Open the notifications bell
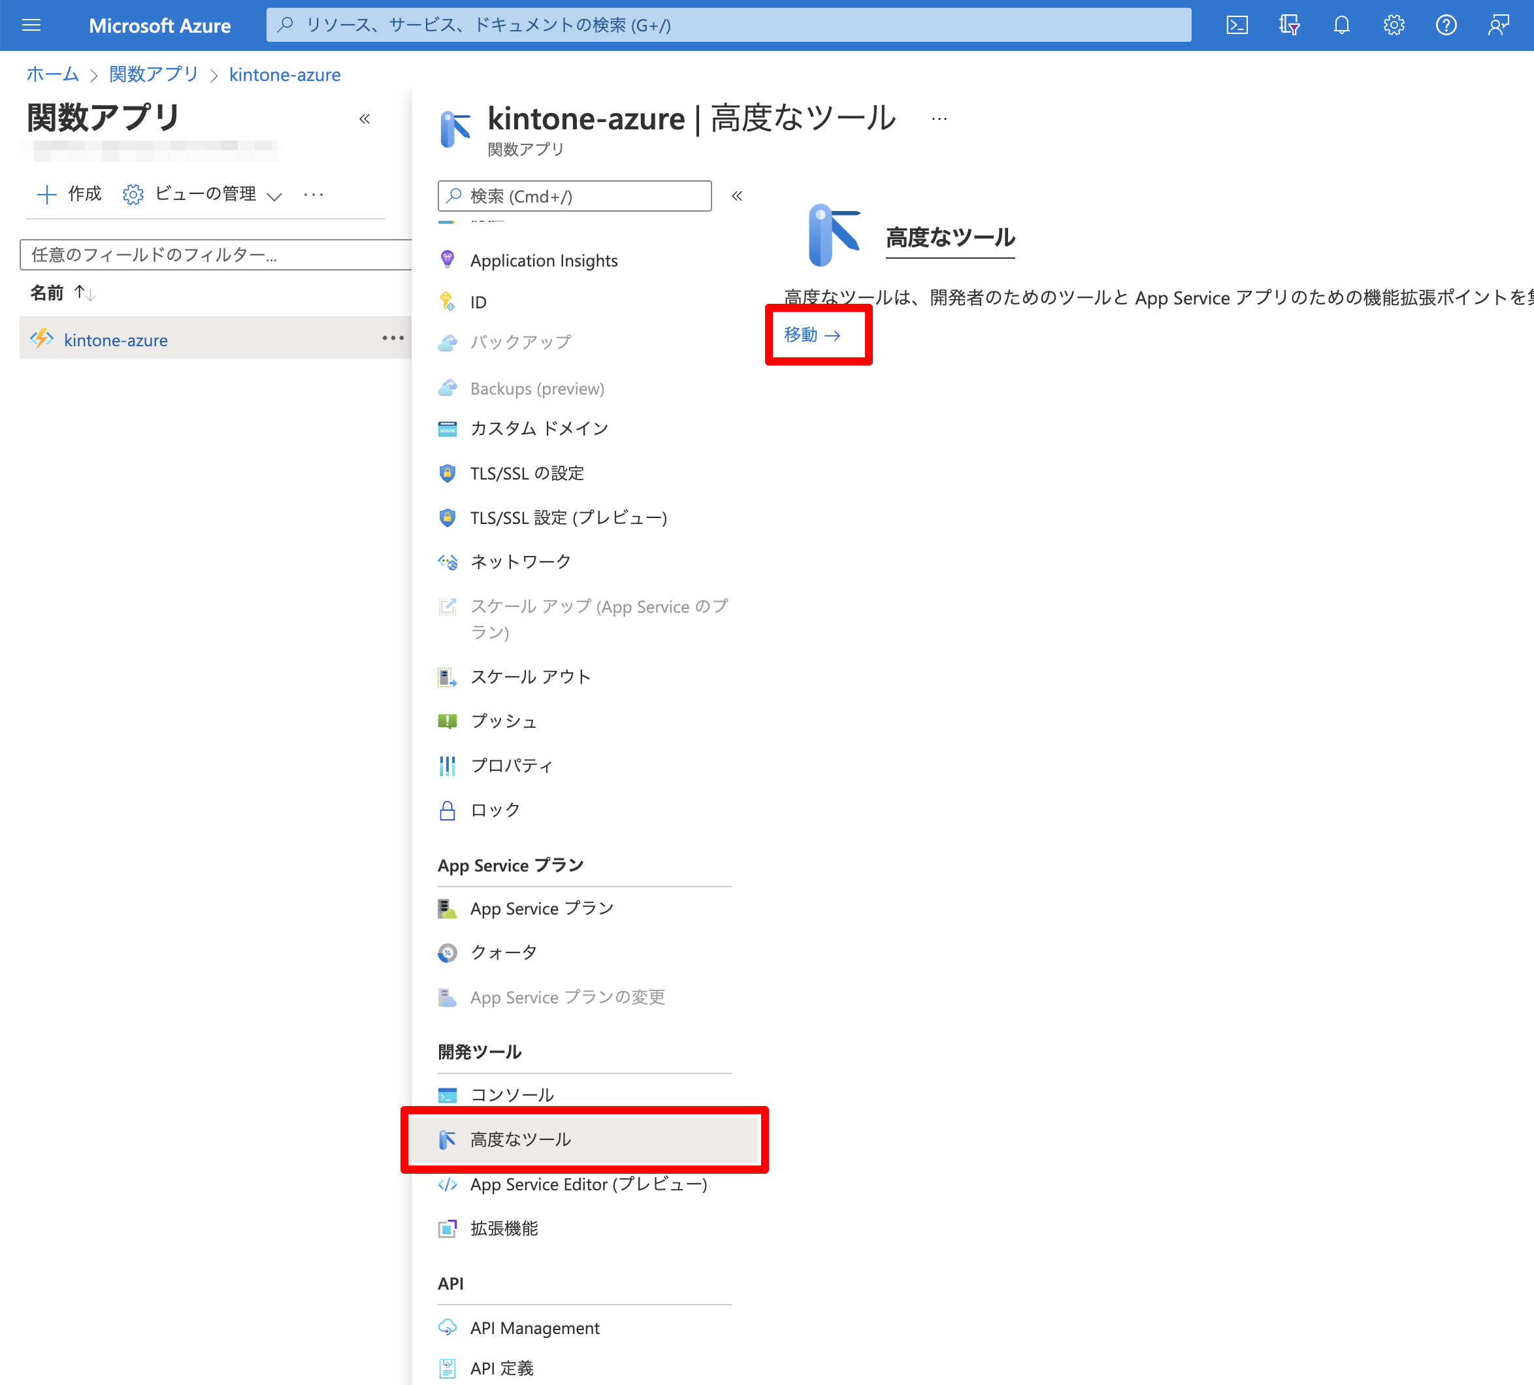 click(1341, 25)
